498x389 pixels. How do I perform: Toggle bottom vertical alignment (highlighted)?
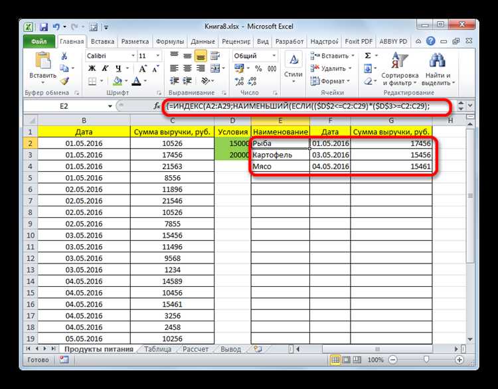point(201,56)
